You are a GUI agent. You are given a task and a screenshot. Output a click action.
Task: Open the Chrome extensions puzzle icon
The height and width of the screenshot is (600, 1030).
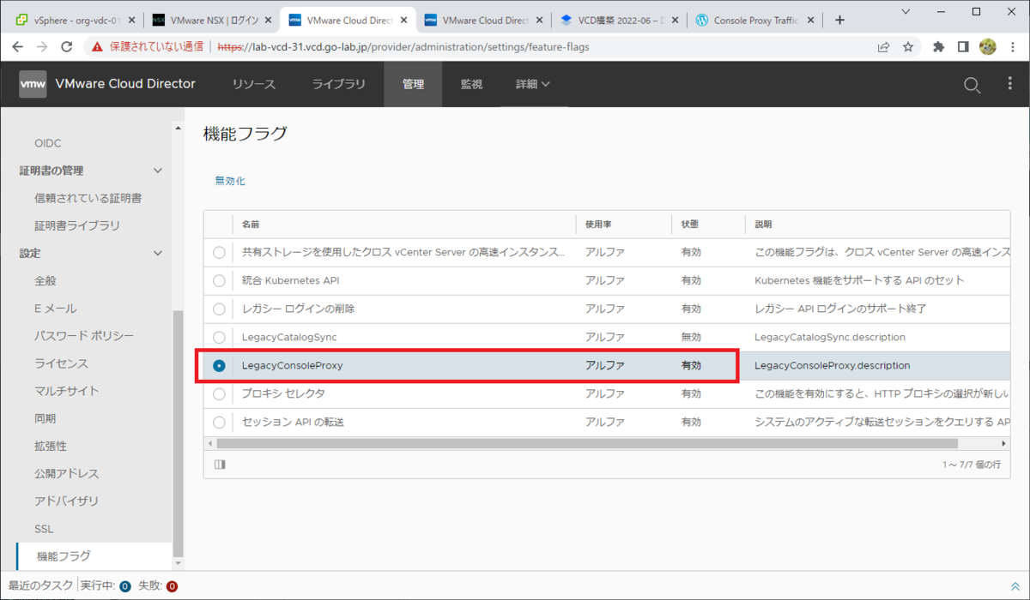[939, 47]
